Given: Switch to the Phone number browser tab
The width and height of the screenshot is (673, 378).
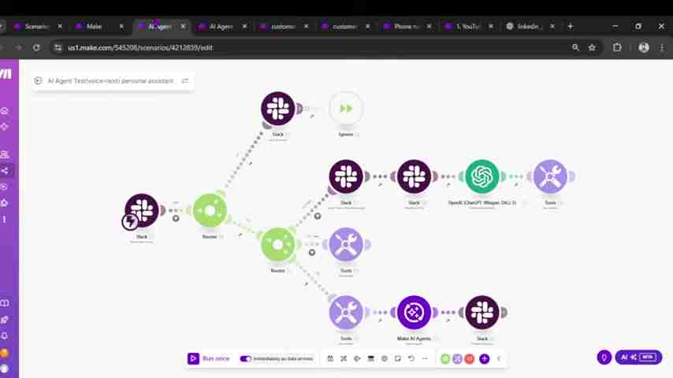Looking at the screenshot, I should [407, 26].
